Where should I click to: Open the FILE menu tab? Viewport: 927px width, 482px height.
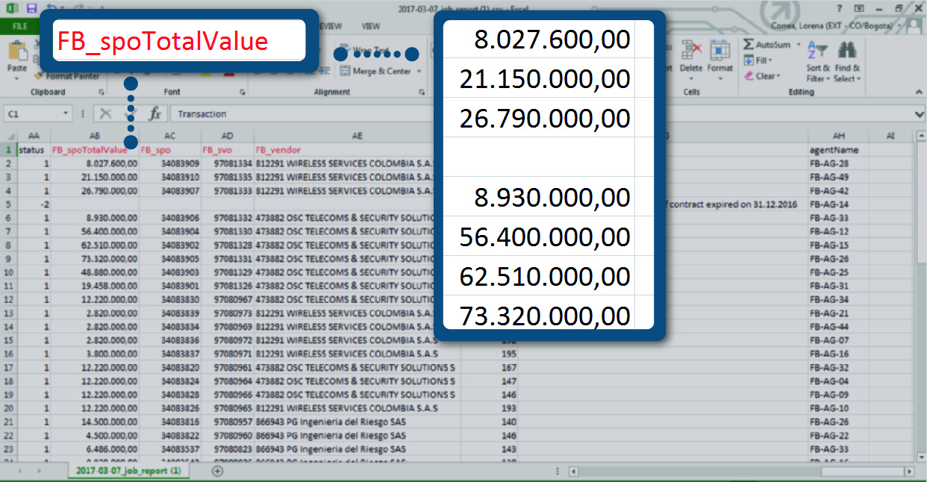(x=19, y=26)
